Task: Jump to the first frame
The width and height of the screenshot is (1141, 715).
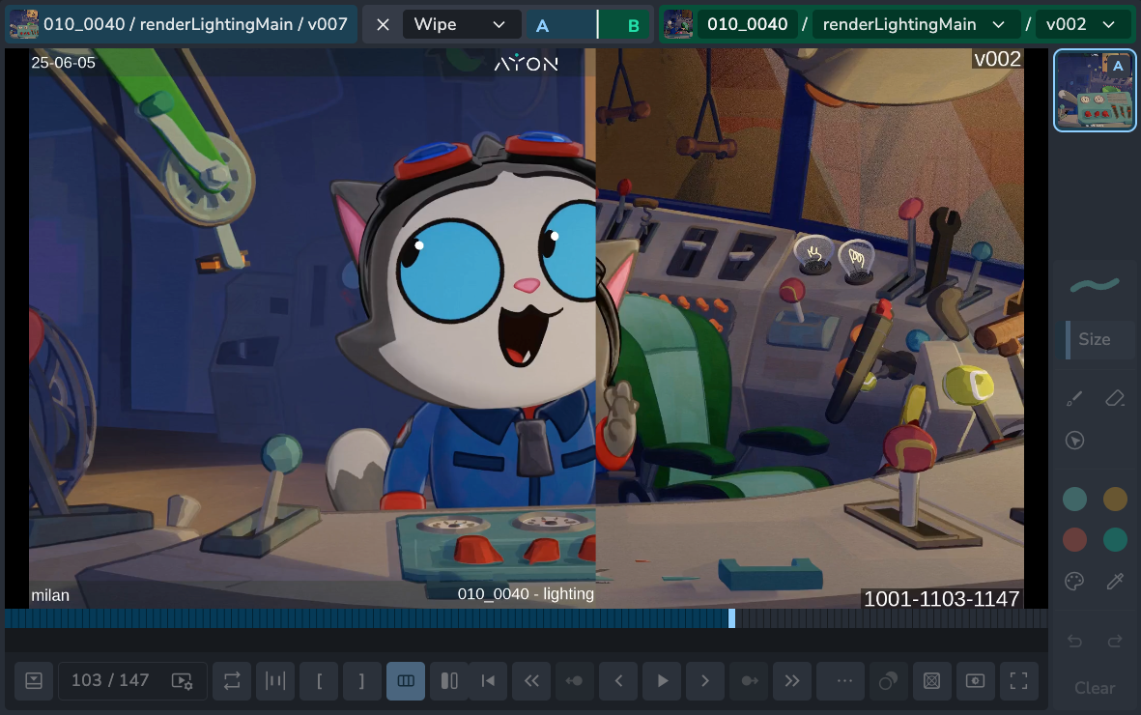Action: coord(488,681)
